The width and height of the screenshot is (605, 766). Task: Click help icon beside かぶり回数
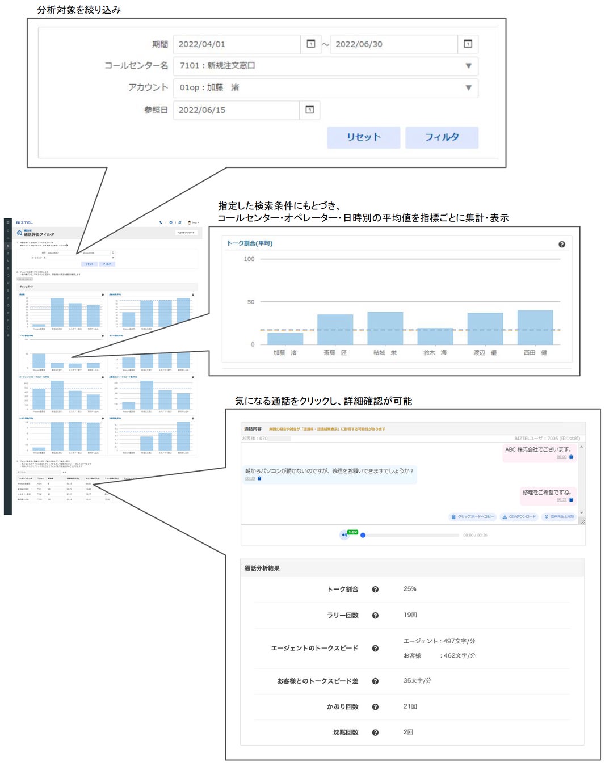pyautogui.click(x=375, y=707)
